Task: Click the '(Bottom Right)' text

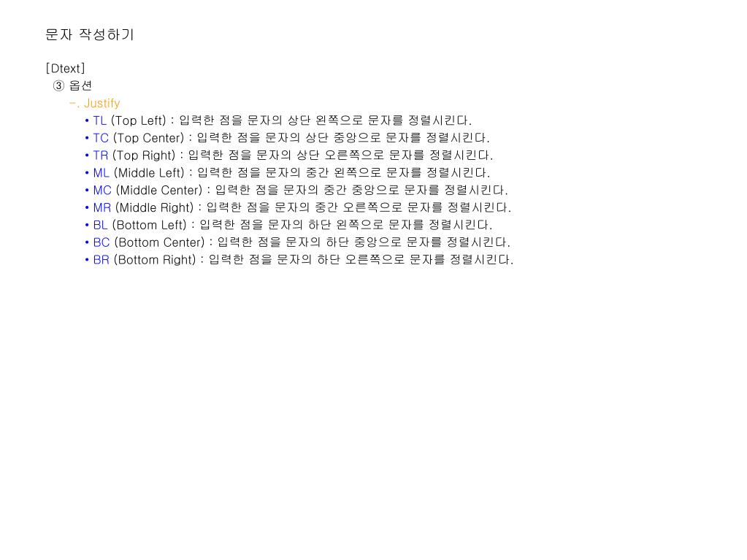Action: [x=155, y=260]
